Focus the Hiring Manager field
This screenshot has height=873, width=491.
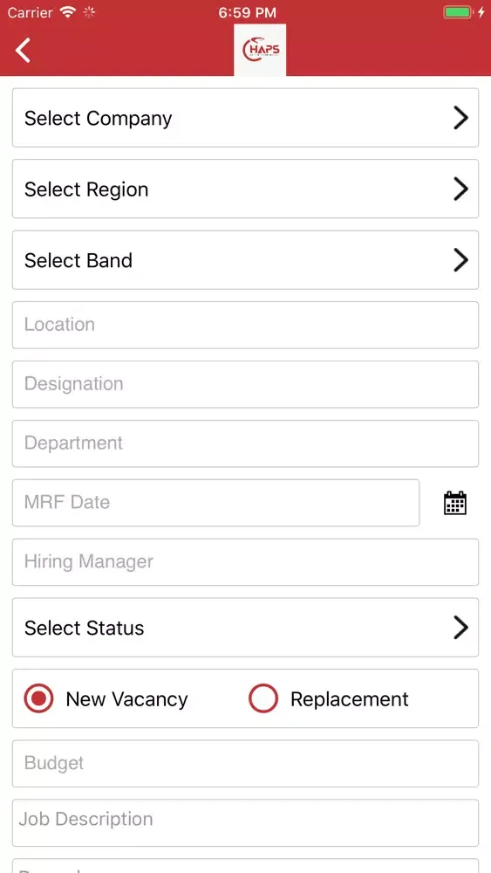click(245, 561)
